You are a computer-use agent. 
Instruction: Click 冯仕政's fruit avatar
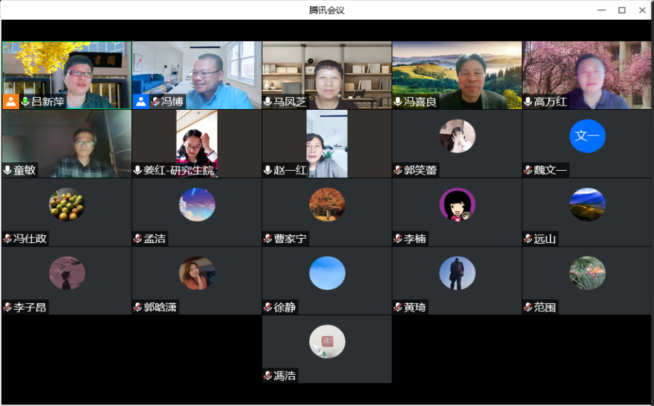click(67, 205)
